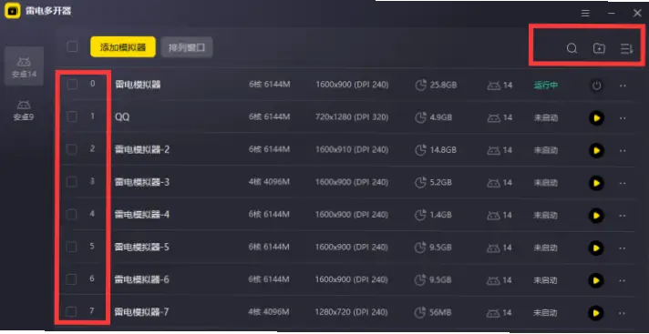Open more options for 雷电模拟器 row 0
The width and height of the screenshot is (649, 334).
[623, 86]
